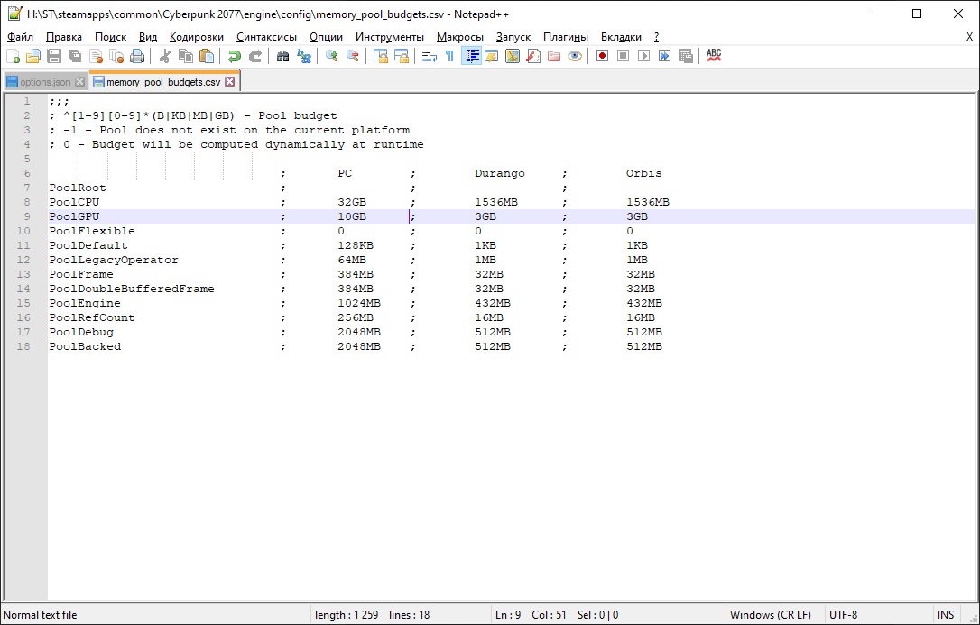The image size is (980, 625).
Task: Open the Document Map panel icon
Action: pyautogui.click(x=513, y=56)
